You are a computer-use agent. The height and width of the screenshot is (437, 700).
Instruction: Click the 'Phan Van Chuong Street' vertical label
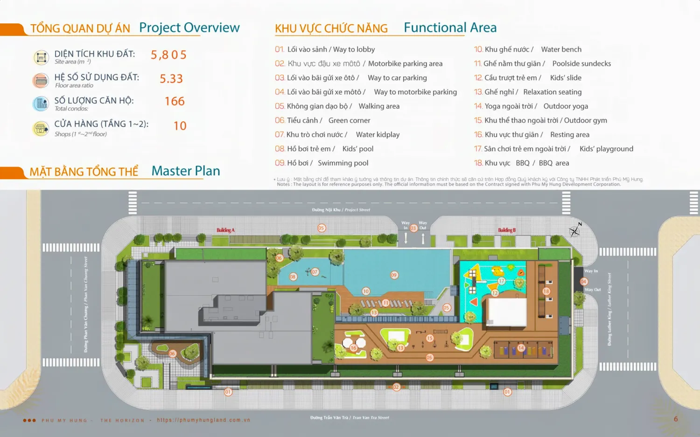click(x=86, y=279)
